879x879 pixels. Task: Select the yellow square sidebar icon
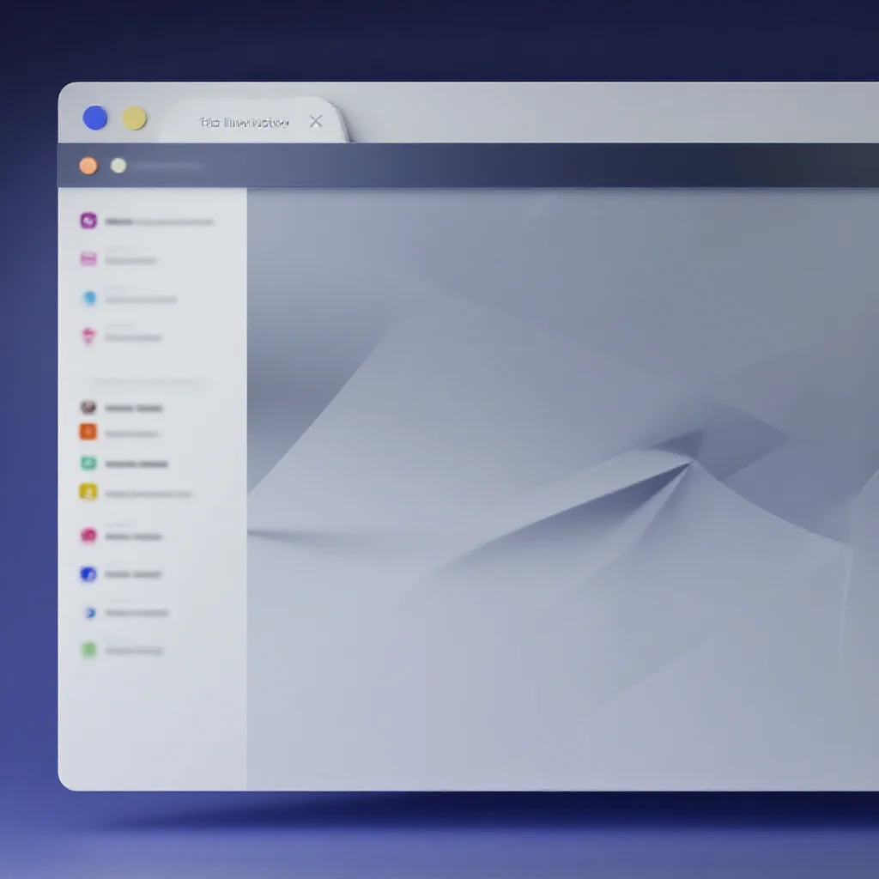[88, 492]
